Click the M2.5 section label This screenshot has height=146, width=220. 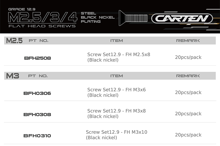pos(14,41)
